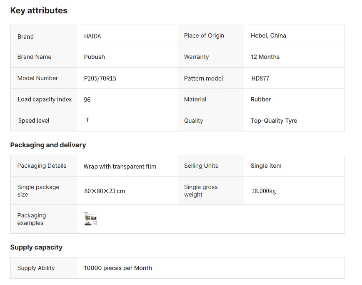Click the Load capacity index label
This screenshot has height=285, width=362.
(45, 99)
